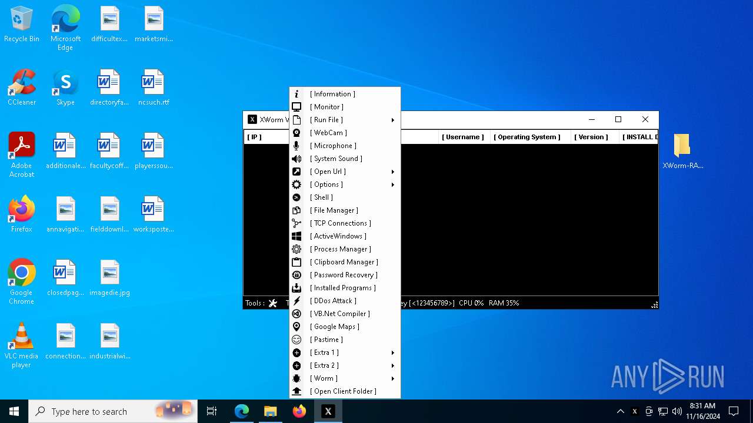Choose [ Clipboard Manager ] menu entry

(345, 262)
